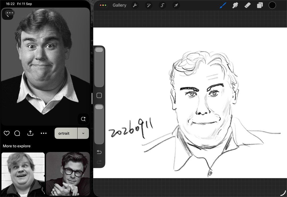Open the pin's more options ellipsis

pyautogui.click(x=44, y=133)
